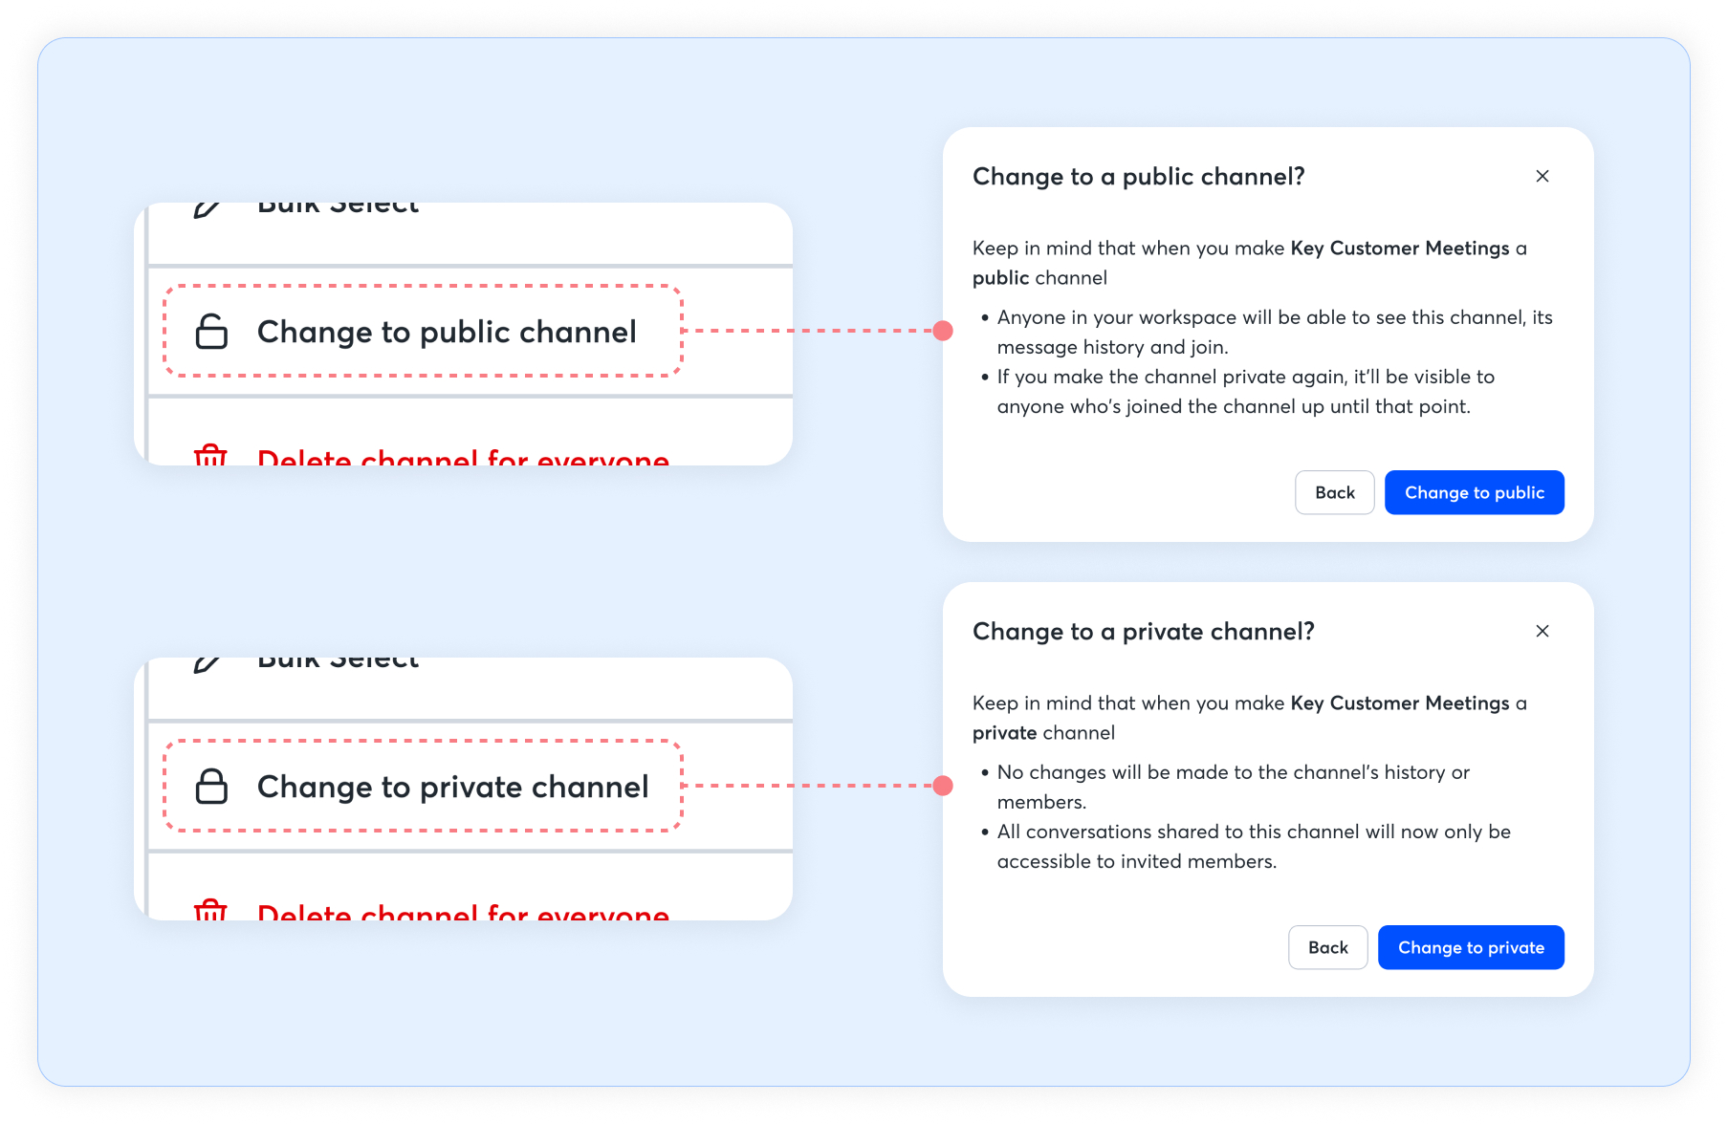The image size is (1728, 1124).
Task: Click the red trash icon in the lower menu
Action: tap(210, 910)
